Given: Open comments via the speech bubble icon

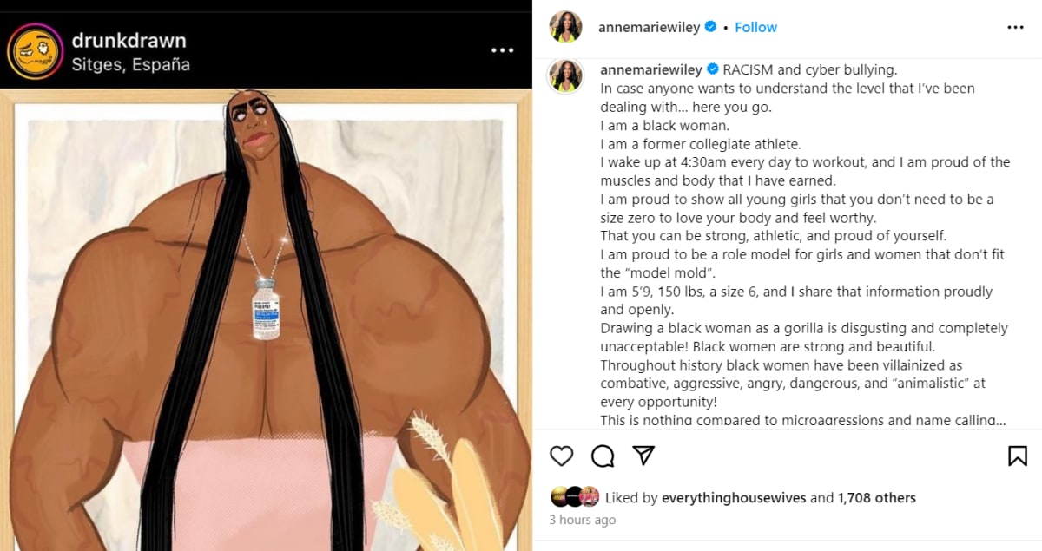Looking at the screenshot, I should tap(602, 455).
